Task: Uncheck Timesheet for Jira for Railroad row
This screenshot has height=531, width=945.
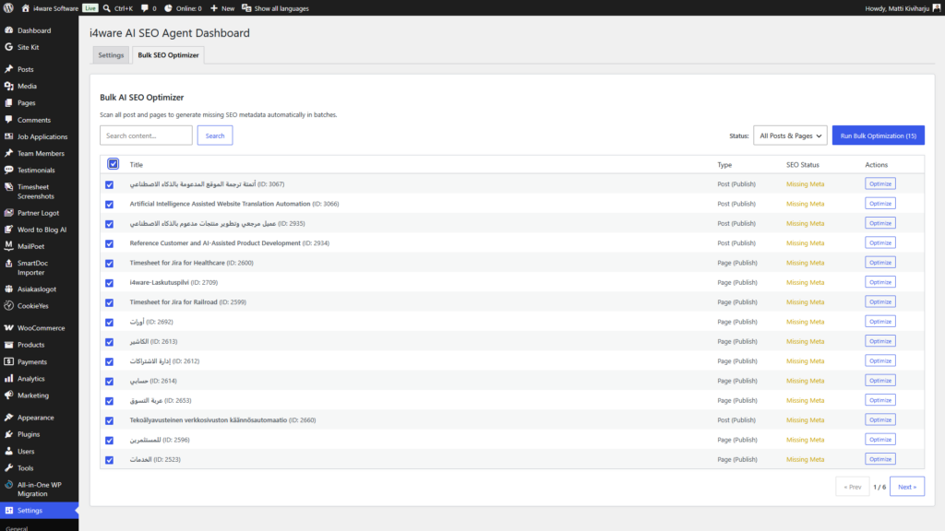Action: 109,302
